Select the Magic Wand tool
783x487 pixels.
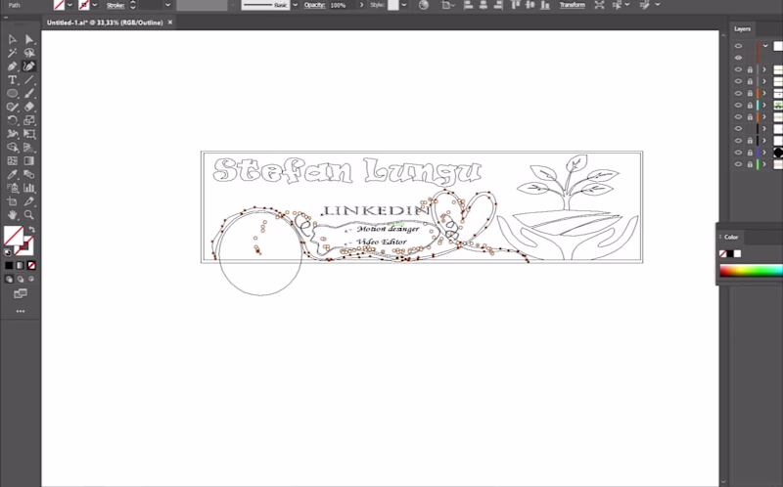tap(13, 53)
